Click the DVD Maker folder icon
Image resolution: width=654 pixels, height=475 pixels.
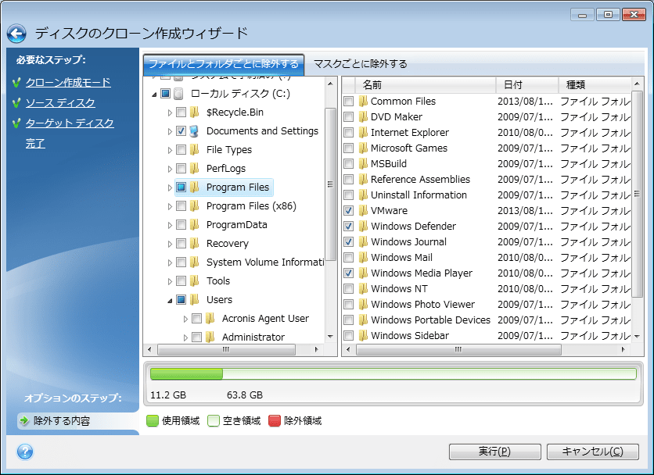click(x=363, y=117)
